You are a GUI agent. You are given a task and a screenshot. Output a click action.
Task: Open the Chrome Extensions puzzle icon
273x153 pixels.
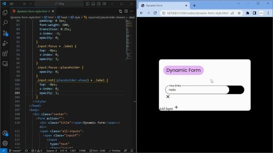(247, 13)
